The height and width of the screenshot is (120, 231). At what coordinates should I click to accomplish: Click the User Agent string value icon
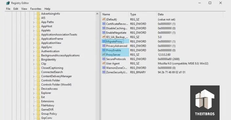pyautogui.click(x=104, y=63)
